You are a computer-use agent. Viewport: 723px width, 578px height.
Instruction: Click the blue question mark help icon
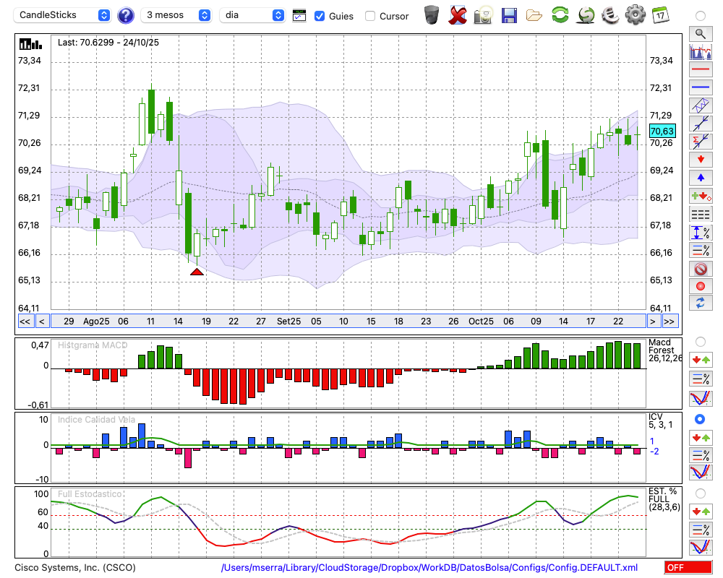click(125, 16)
